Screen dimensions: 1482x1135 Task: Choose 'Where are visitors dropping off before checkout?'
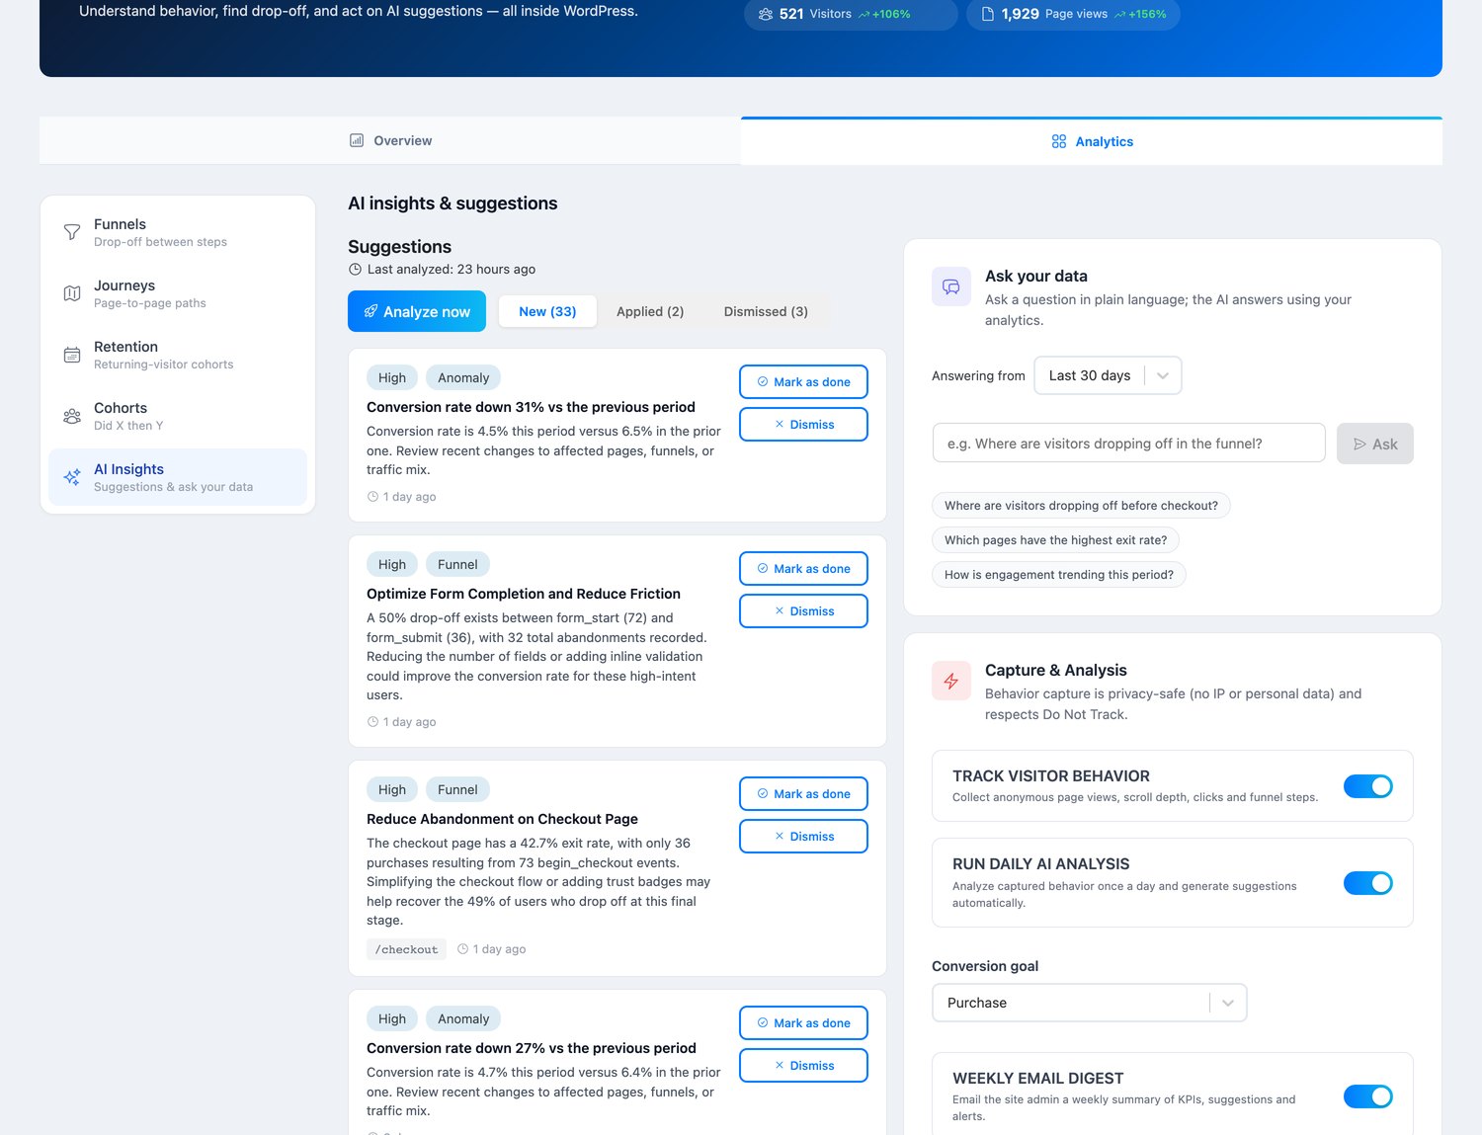click(x=1081, y=506)
